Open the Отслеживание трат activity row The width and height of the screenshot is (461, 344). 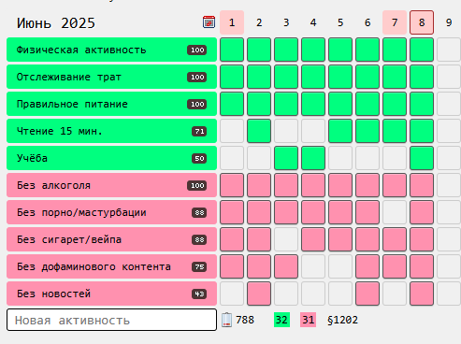(111, 77)
